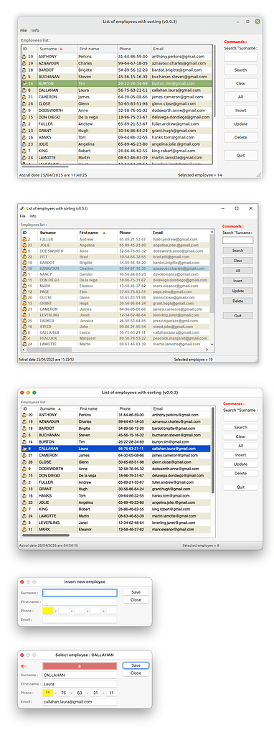This screenshot has height=735, width=274.
Task: Click employee icon of CALLAHAN row, macOS window
Action: 24,449
